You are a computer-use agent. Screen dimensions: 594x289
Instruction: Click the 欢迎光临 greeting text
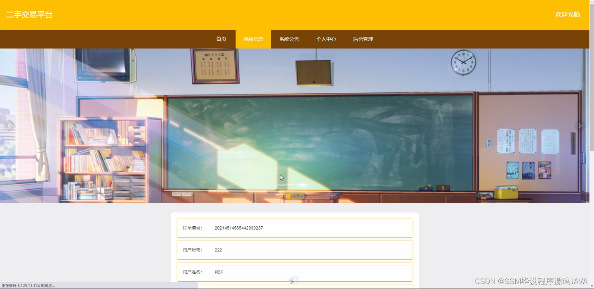pyautogui.click(x=568, y=14)
